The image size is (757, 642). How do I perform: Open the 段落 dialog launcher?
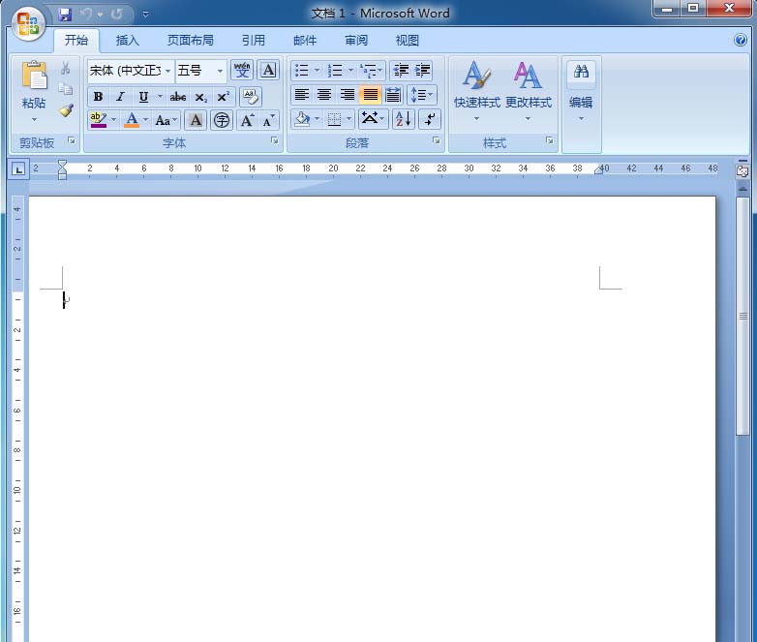437,140
